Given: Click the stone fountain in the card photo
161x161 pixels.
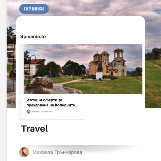Looking at the screenshot, I should (x=39, y=82).
